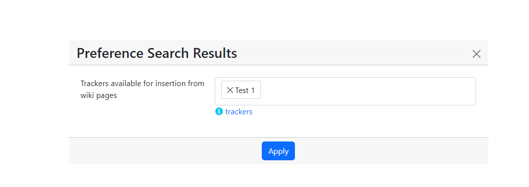Click the blue Apply button in footer
529x187 pixels.
(278, 151)
